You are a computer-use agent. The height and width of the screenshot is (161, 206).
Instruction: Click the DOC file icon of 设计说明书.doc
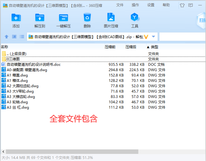(x=3, y=64)
